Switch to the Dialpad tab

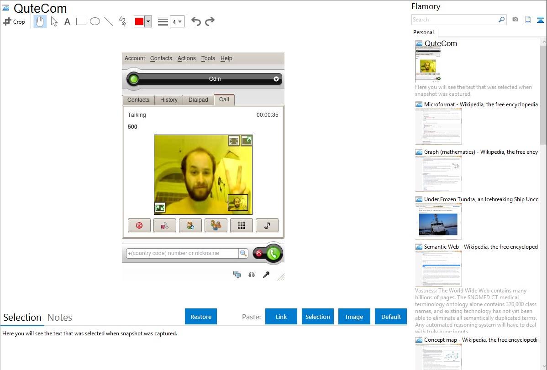point(198,100)
